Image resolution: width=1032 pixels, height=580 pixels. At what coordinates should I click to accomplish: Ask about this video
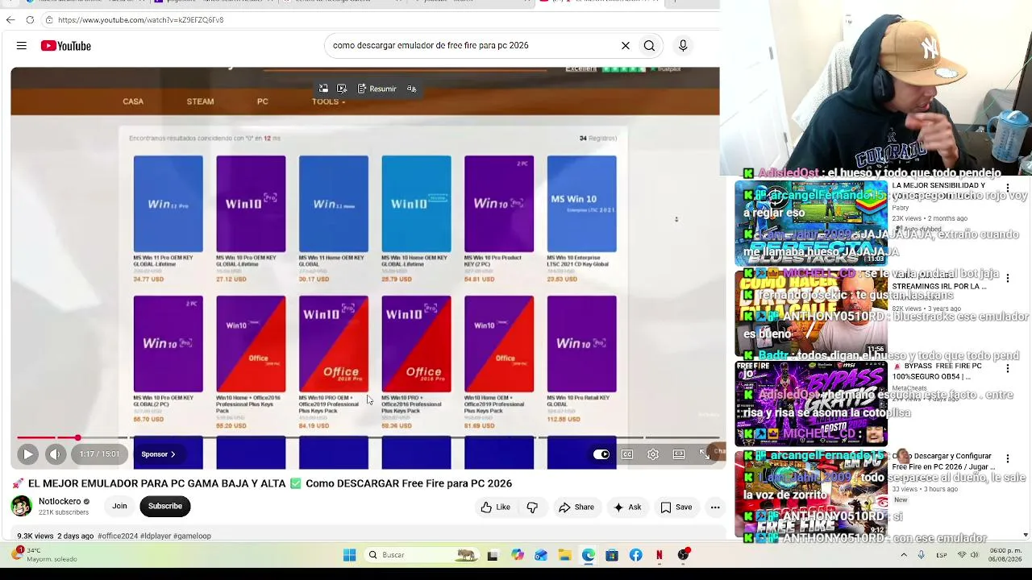click(x=627, y=507)
